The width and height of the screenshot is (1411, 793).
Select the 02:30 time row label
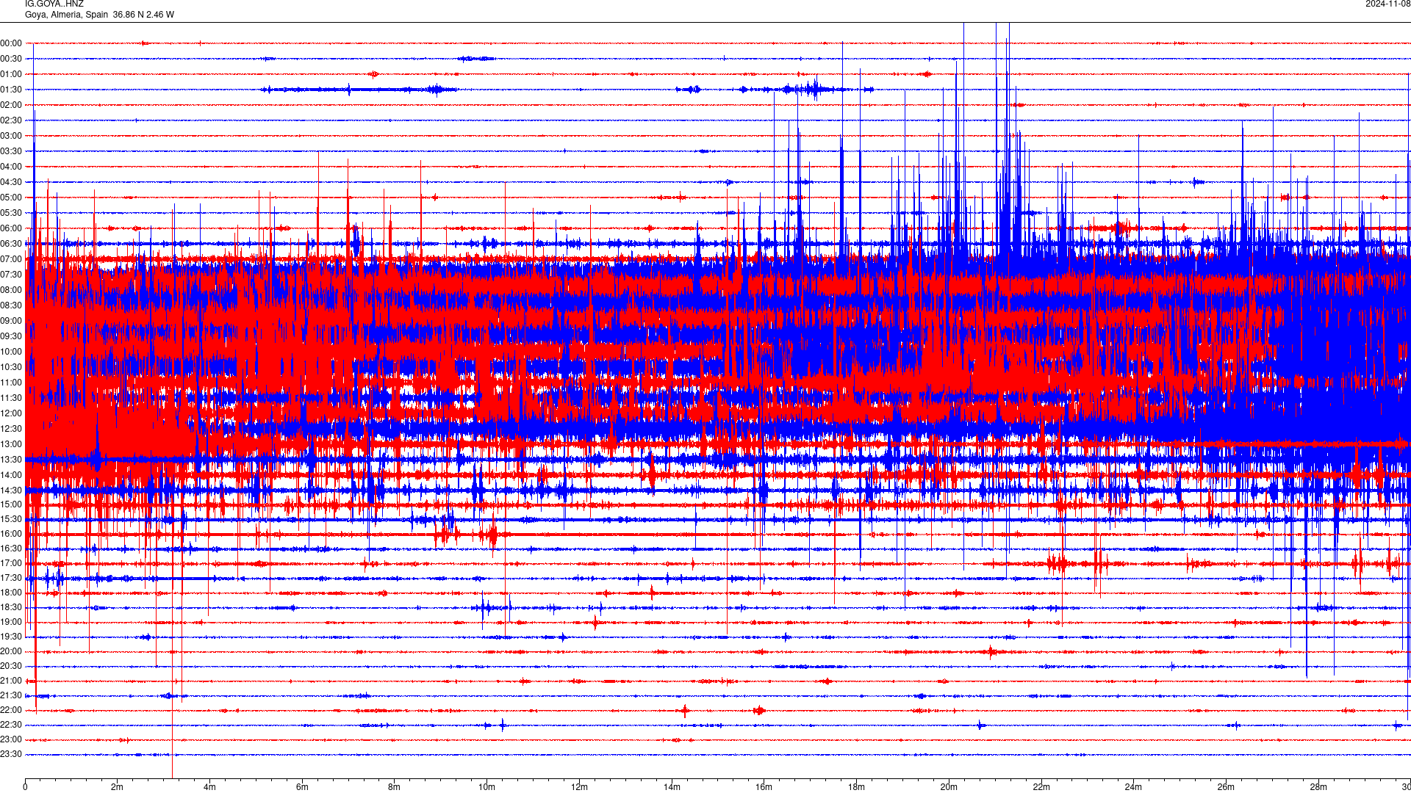pyautogui.click(x=11, y=120)
